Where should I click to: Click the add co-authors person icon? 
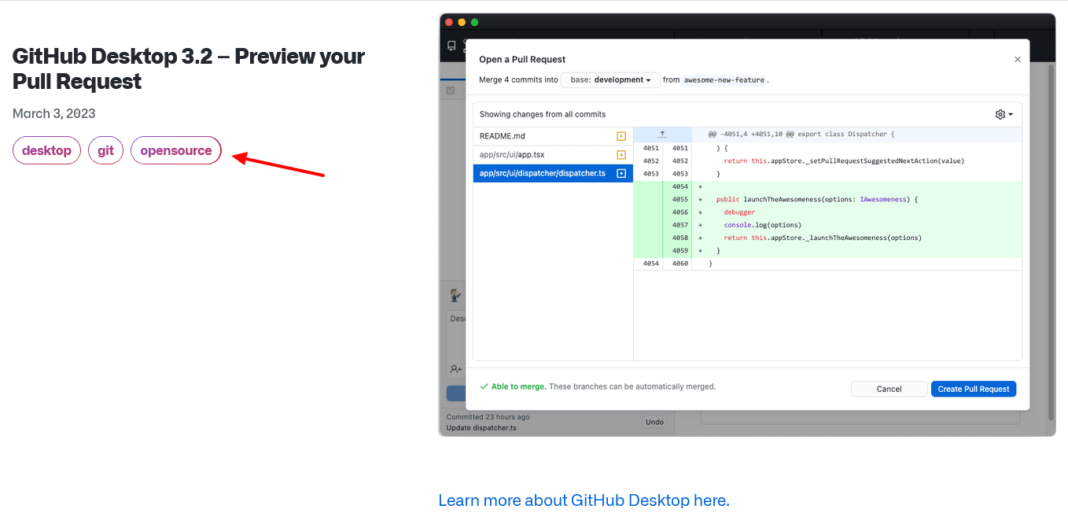coord(455,368)
